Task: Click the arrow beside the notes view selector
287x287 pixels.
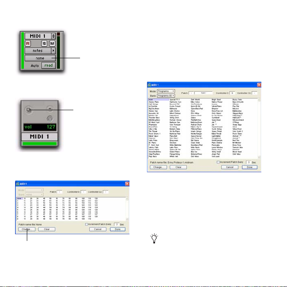Action: point(53,51)
